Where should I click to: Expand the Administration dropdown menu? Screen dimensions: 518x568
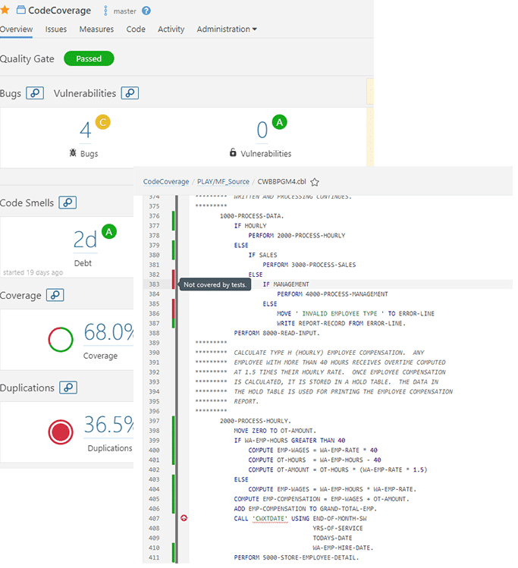[x=226, y=30]
